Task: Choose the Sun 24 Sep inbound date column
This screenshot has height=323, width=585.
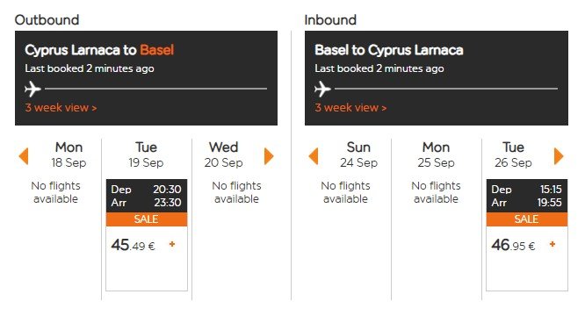Action: point(358,154)
